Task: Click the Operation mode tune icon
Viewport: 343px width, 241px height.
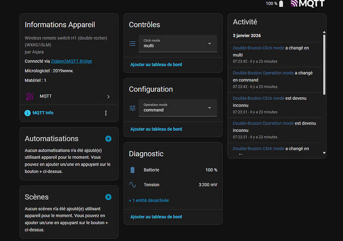Action: pos(132,108)
